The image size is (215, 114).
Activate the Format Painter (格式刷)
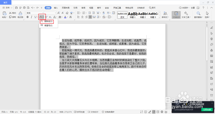click(20, 15)
